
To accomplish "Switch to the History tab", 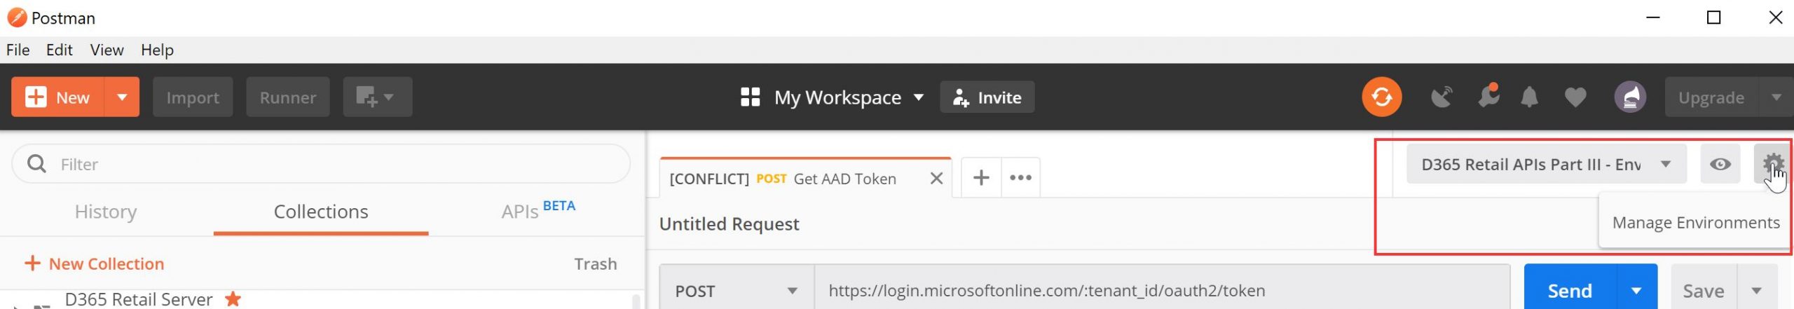I will coord(106,211).
